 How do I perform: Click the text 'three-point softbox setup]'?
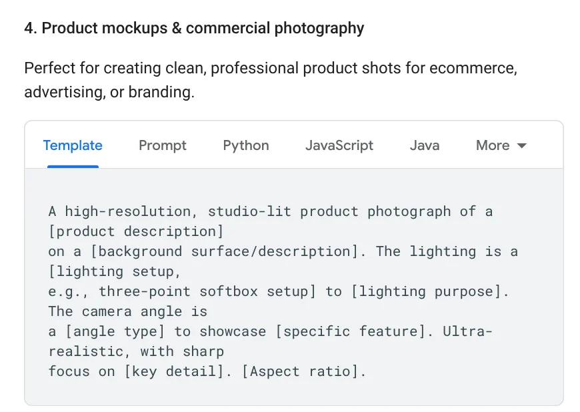pos(207,291)
